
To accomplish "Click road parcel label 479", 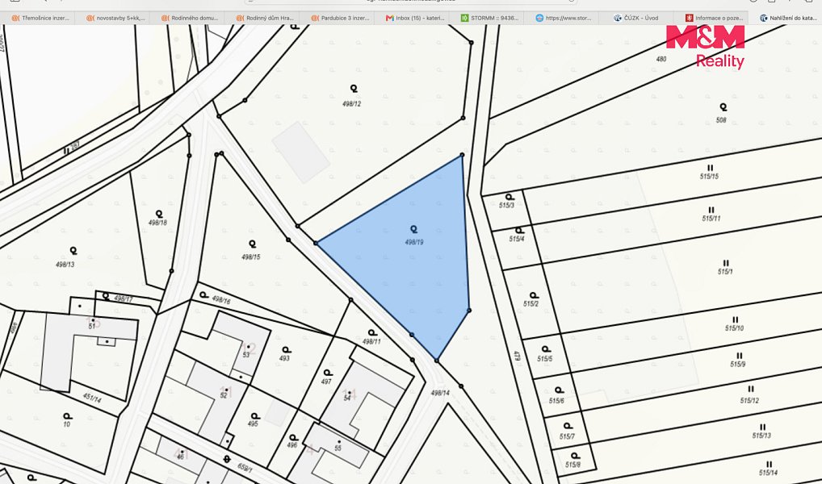I will point(517,357).
